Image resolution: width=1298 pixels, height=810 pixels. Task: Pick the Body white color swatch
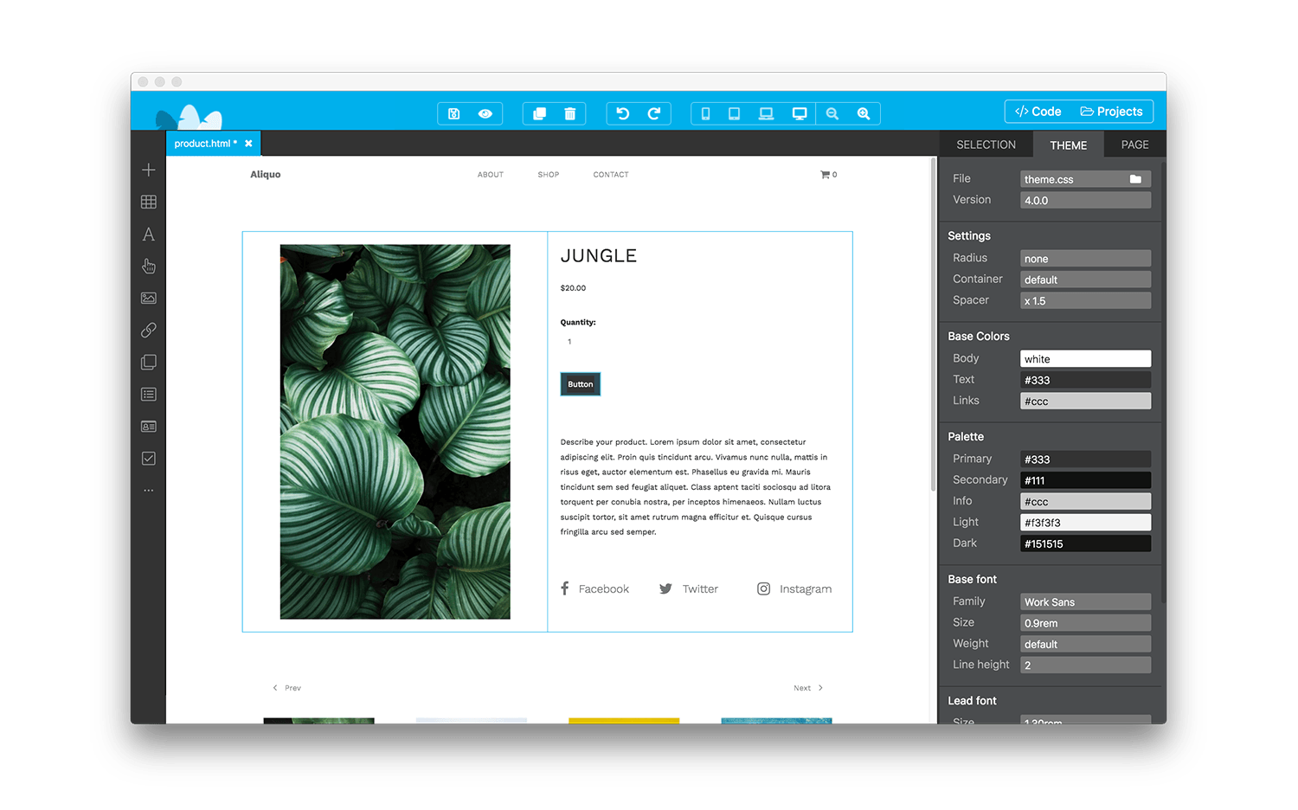pos(1085,358)
